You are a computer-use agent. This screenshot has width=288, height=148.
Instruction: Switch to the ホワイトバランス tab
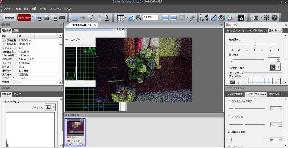257,31
